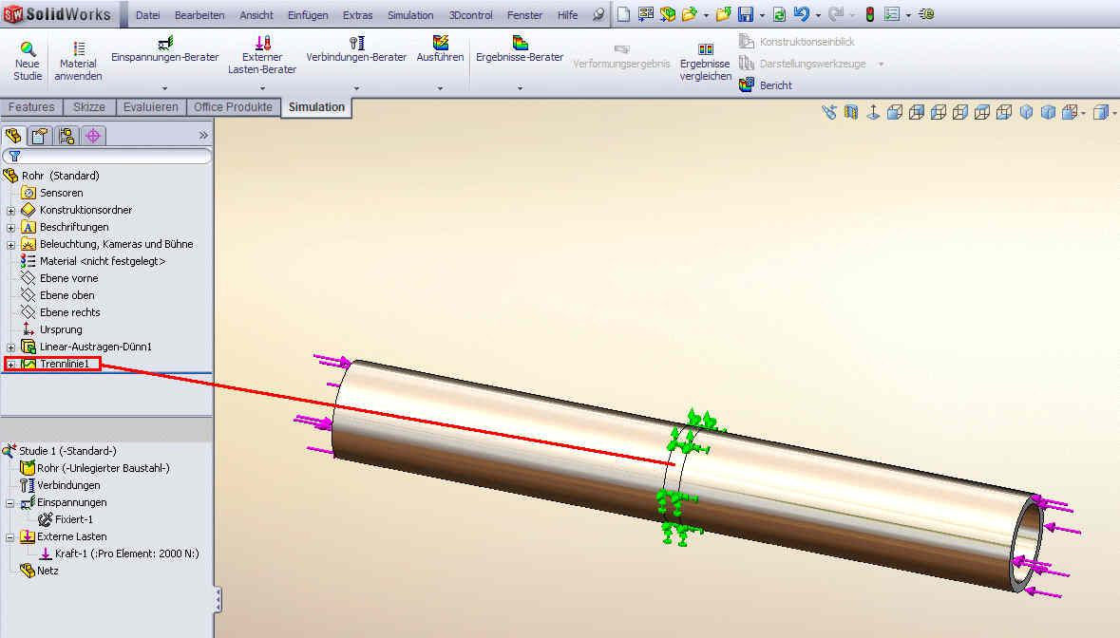The height and width of the screenshot is (638, 1120).
Task: Open the Externer Lasten-Berater tool
Action: [x=262, y=55]
